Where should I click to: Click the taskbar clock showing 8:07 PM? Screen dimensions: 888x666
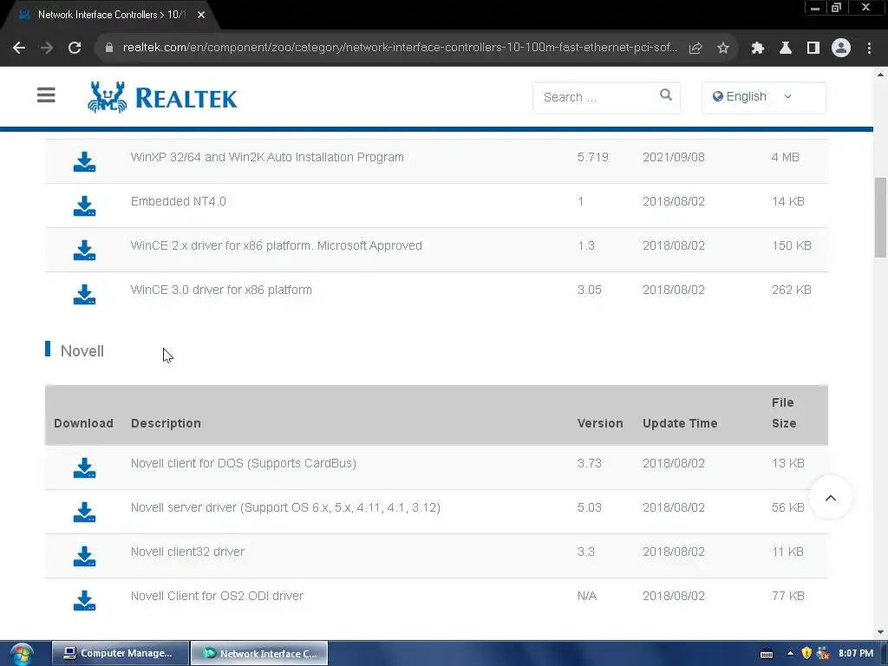[856, 653]
